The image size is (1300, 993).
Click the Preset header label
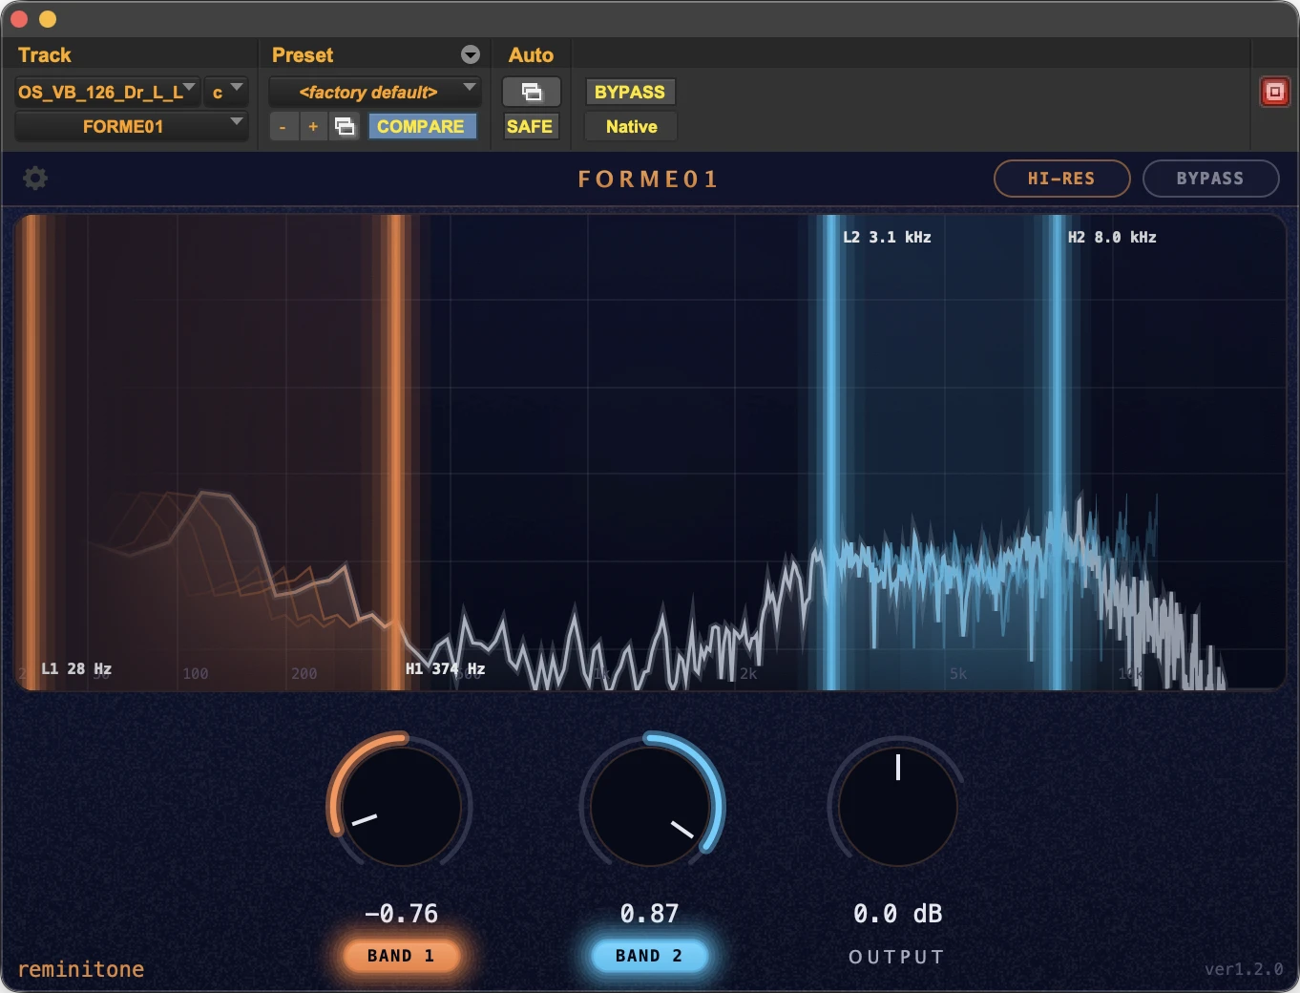303,54
